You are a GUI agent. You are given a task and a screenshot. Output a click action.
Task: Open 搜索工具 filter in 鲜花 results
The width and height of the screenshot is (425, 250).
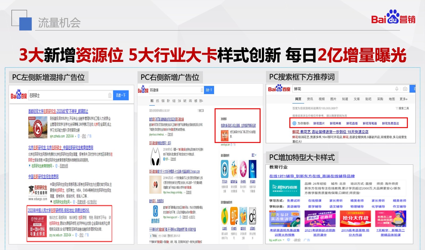point(402,108)
